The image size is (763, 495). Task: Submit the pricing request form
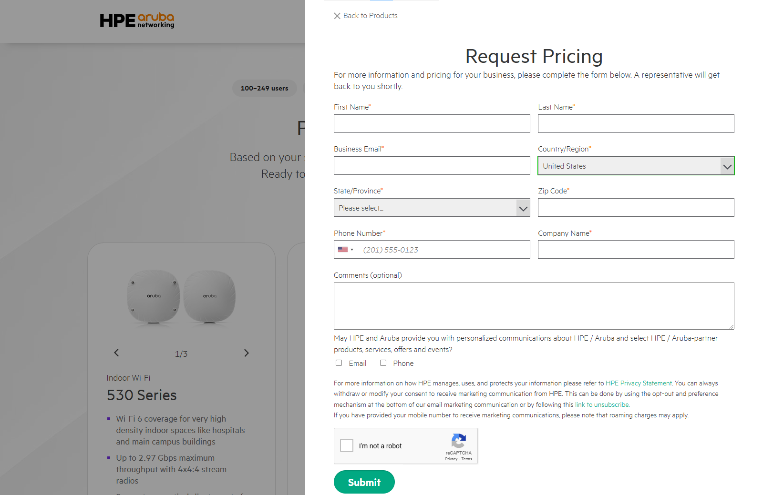point(364,482)
